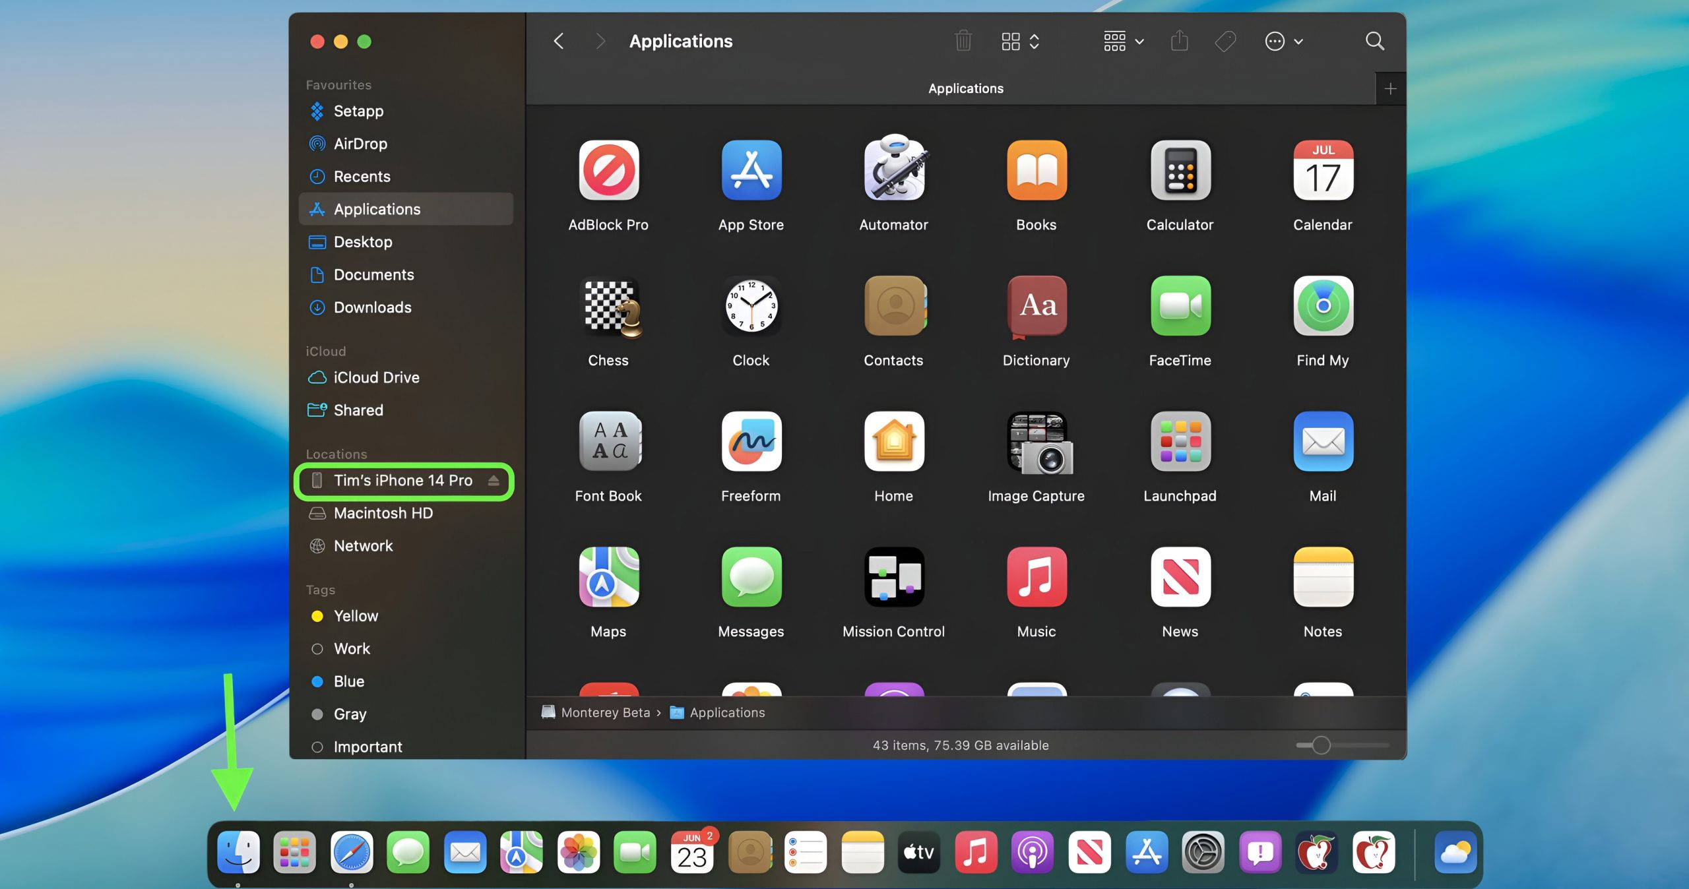The image size is (1689, 889).
Task: Open the App Store application icon
Action: (751, 170)
